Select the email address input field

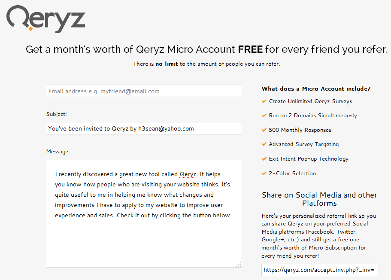(x=144, y=91)
